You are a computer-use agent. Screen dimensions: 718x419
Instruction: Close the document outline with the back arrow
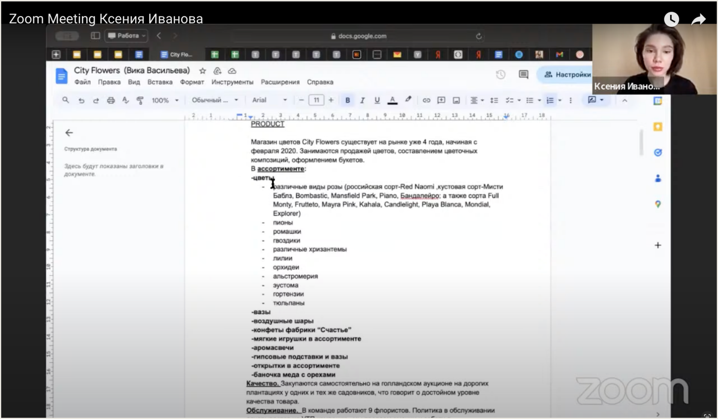click(69, 133)
